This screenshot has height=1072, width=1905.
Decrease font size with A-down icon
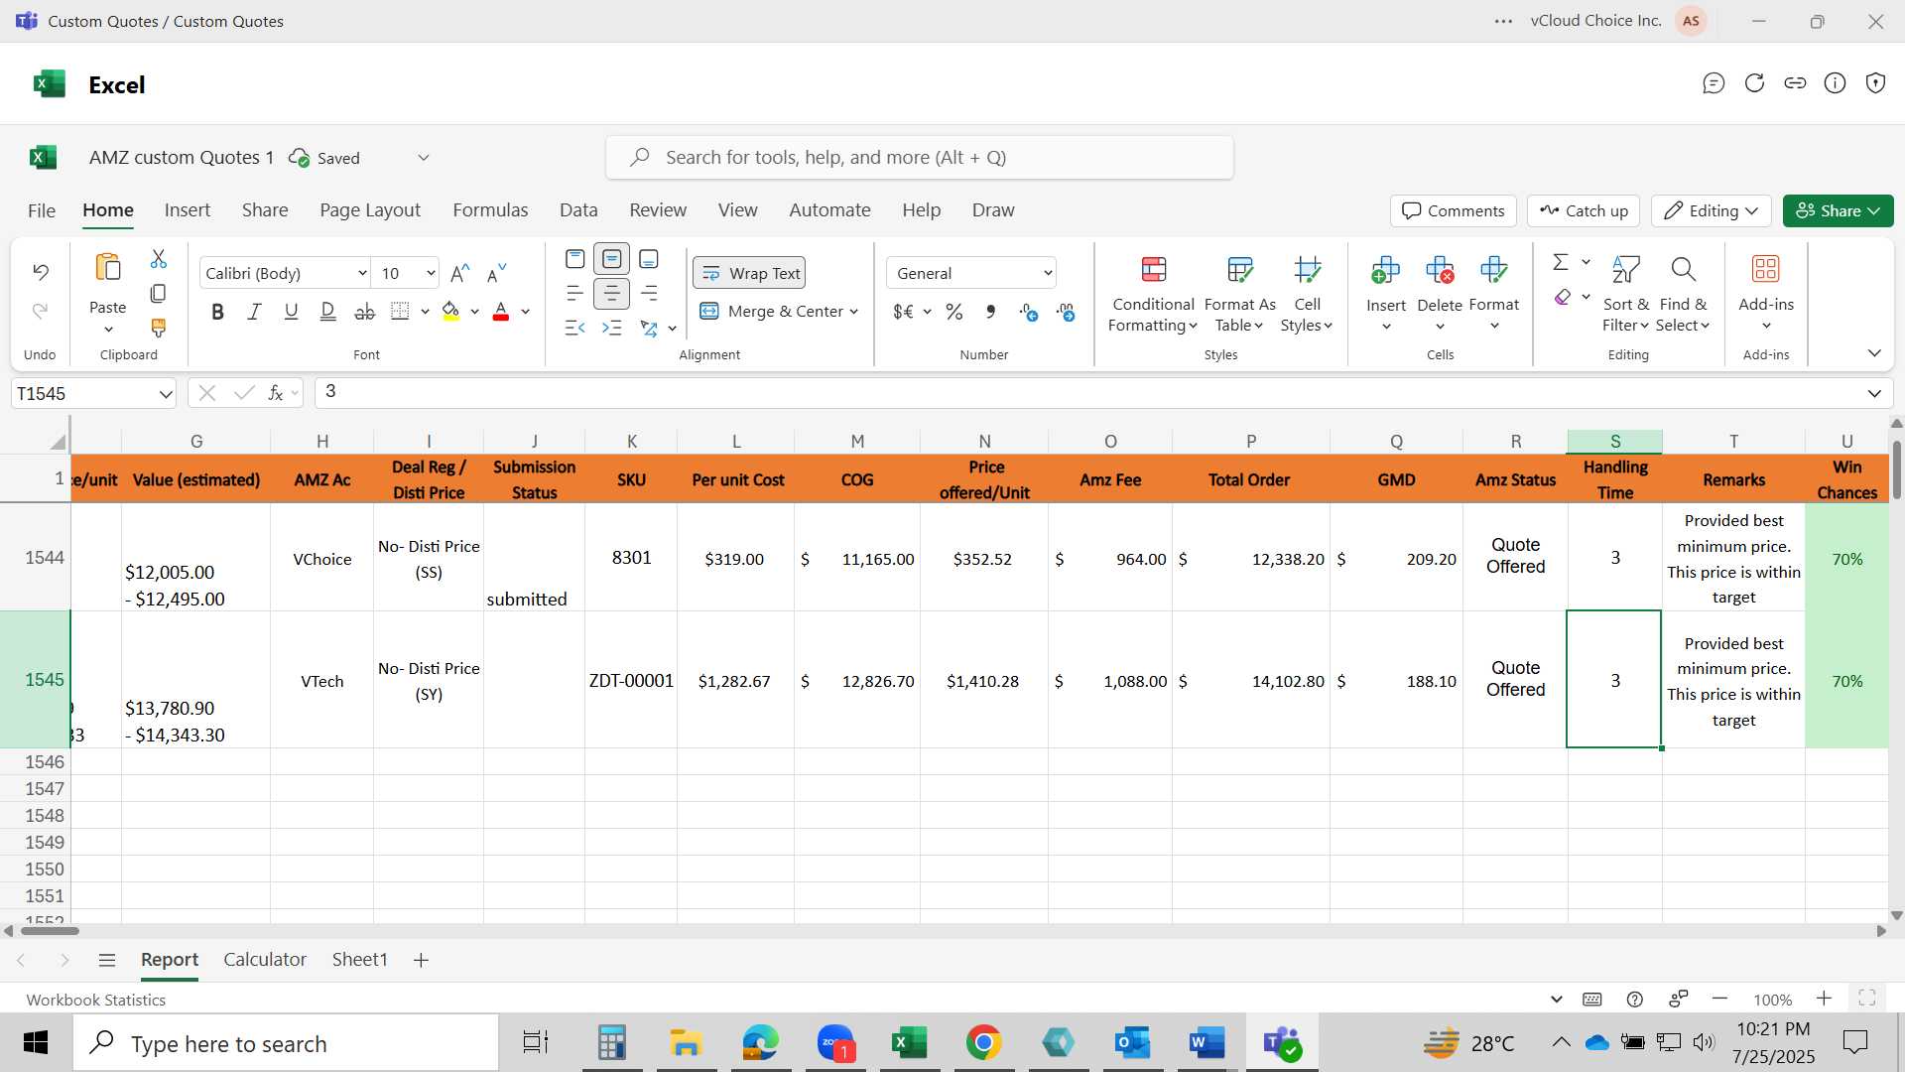[x=496, y=273]
